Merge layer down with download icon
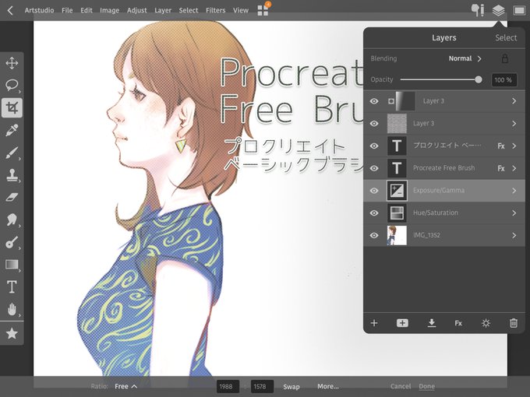Screen dimensions: 530x397 432,323
